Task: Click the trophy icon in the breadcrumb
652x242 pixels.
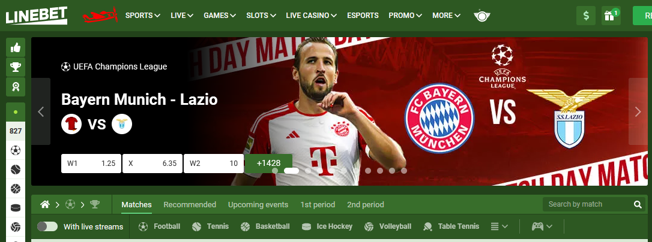Action: (x=95, y=204)
